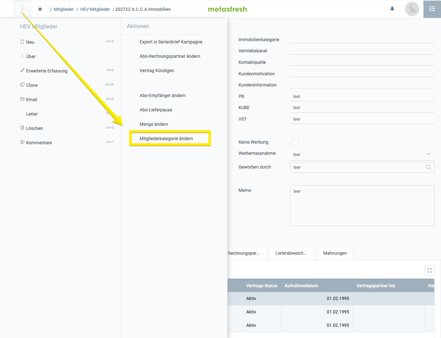Expand table to fullscreen
This screenshot has height=338, width=441.
point(430,271)
